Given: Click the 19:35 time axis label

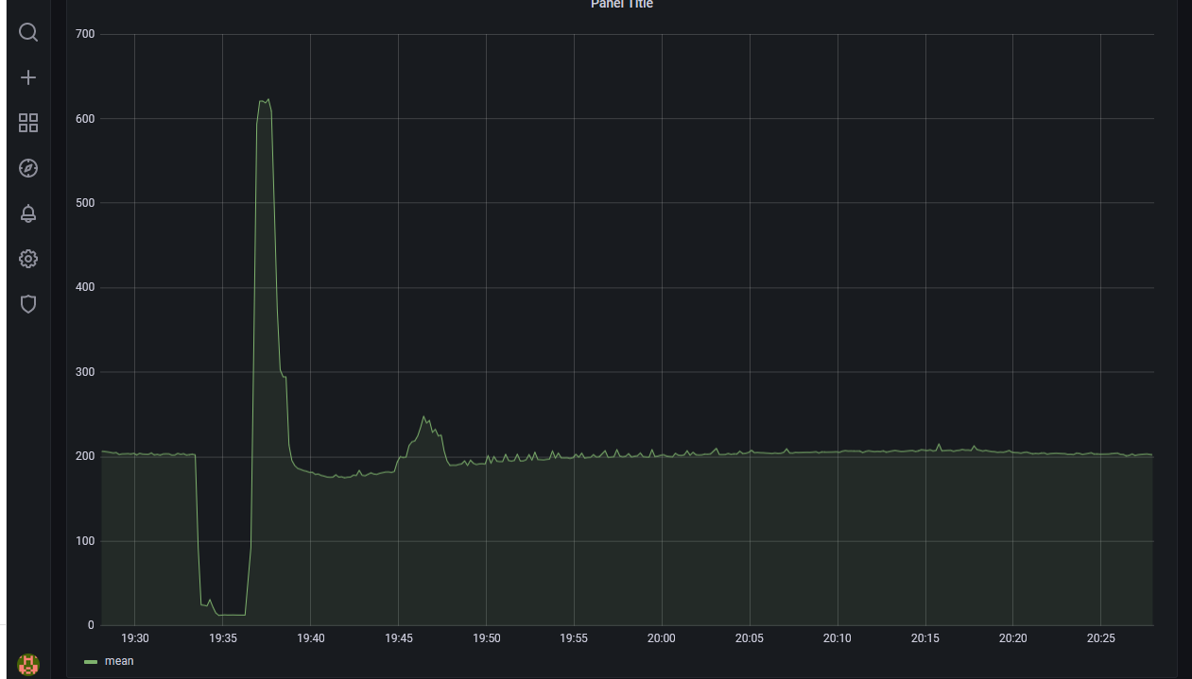Looking at the screenshot, I should [223, 638].
